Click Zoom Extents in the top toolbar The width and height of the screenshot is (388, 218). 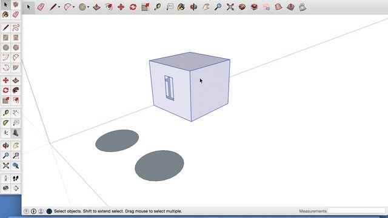230,7
